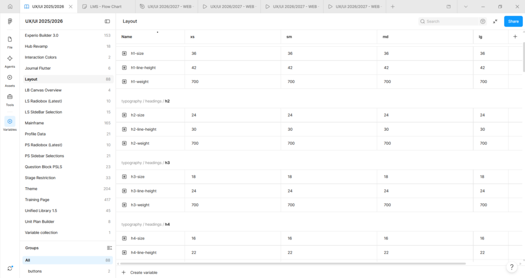Open the Tools sidebar icon
The height and width of the screenshot is (278, 525).
pos(10,100)
